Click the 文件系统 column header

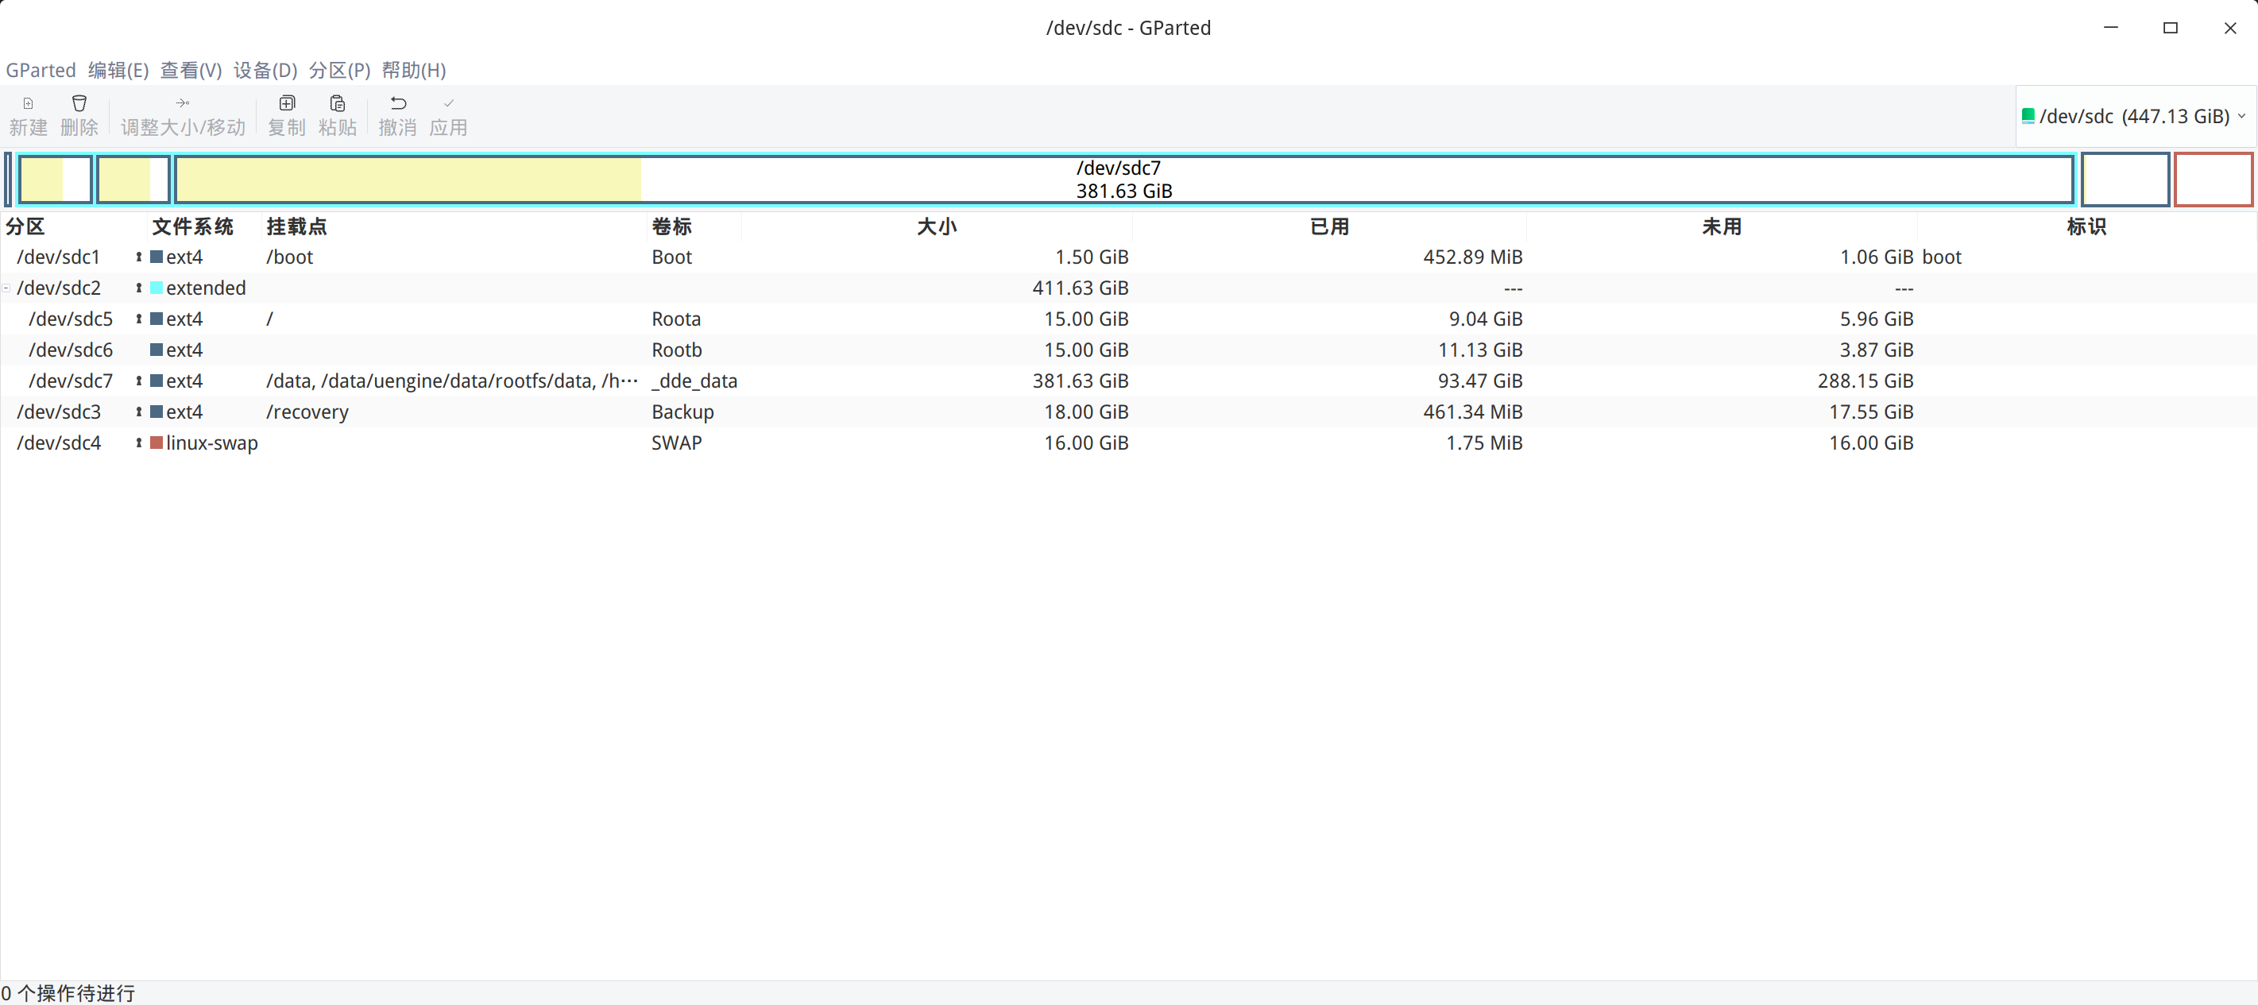pyautogui.click(x=193, y=227)
